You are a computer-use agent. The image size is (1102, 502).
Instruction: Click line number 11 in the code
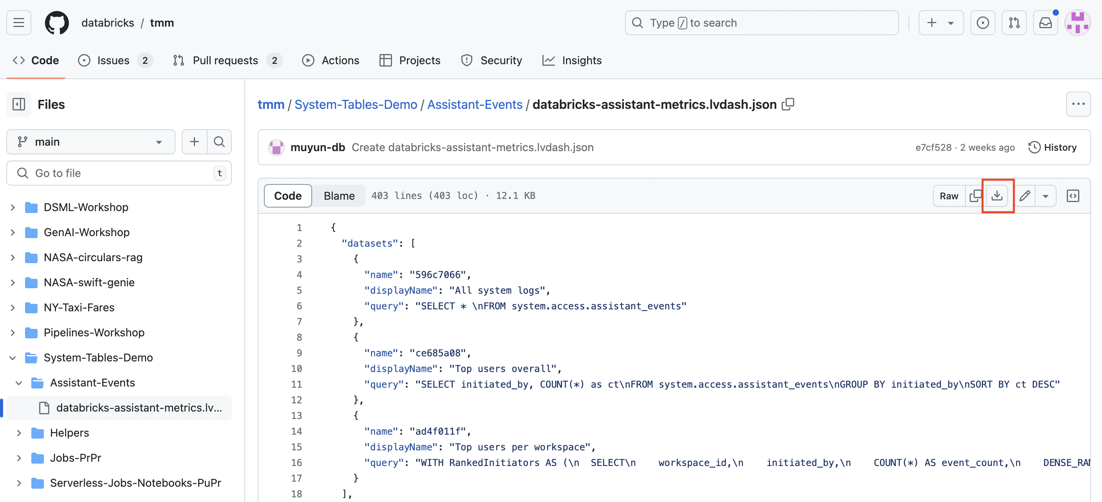[x=296, y=385]
